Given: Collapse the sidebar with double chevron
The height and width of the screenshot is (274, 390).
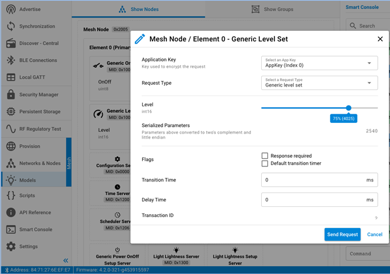Looking at the screenshot, I should click(66, 261).
